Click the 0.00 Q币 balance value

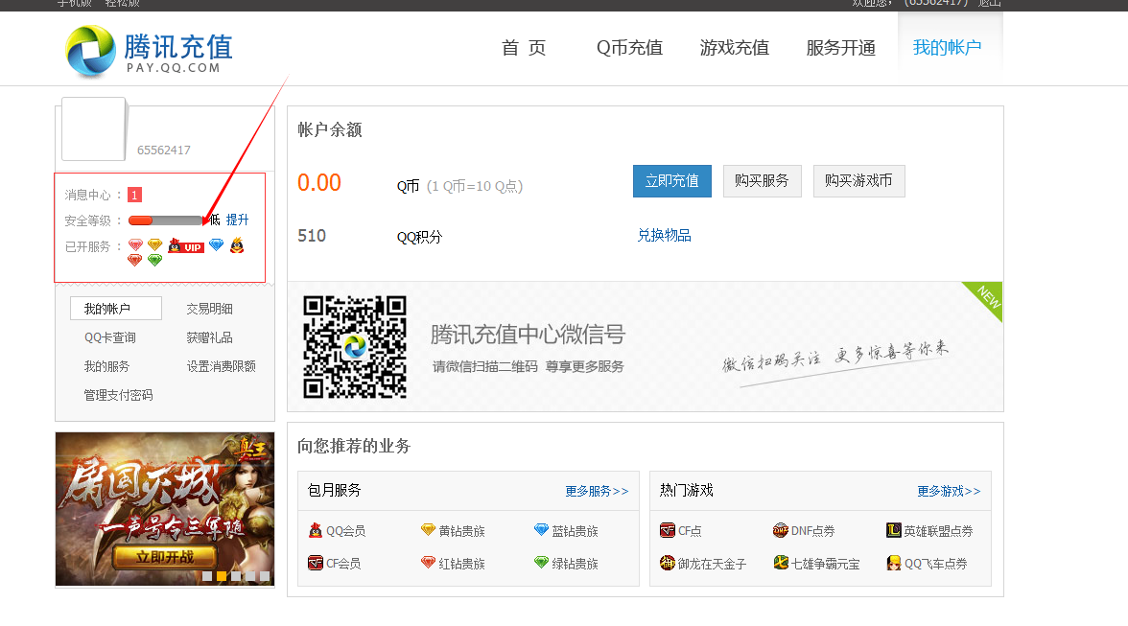coord(319,182)
